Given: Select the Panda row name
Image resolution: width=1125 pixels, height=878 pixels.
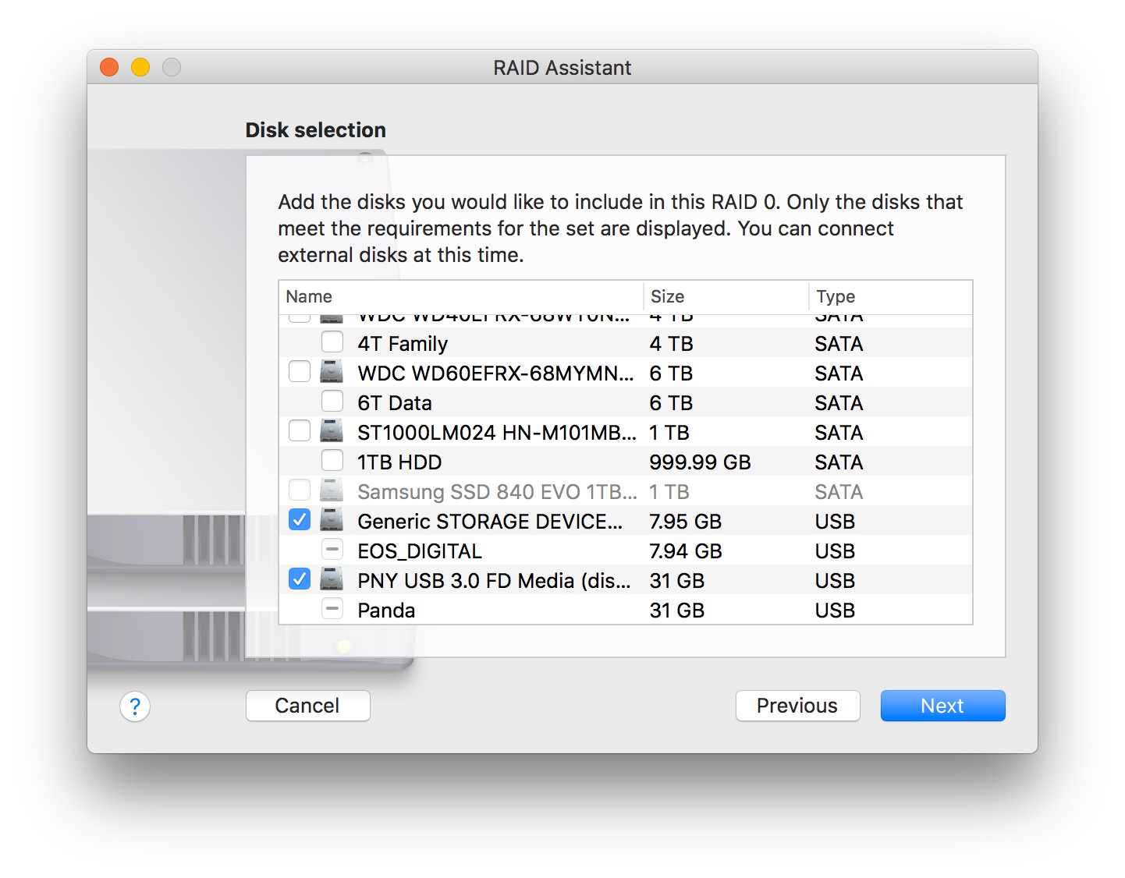Looking at the screenshot, I should point(386,611).
